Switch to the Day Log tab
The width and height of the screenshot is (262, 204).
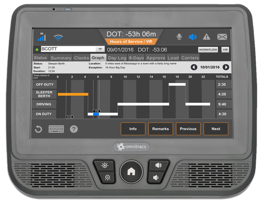(x=117, y=58)
